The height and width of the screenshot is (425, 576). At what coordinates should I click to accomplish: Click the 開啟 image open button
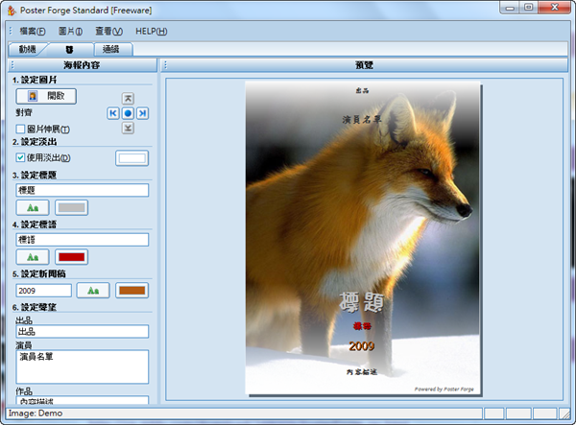(x=46, y=96)
